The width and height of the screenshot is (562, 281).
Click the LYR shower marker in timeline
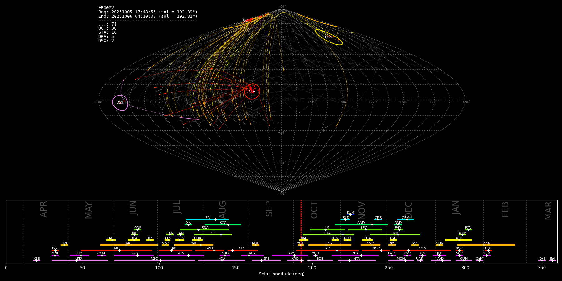[x=55, y=250]
